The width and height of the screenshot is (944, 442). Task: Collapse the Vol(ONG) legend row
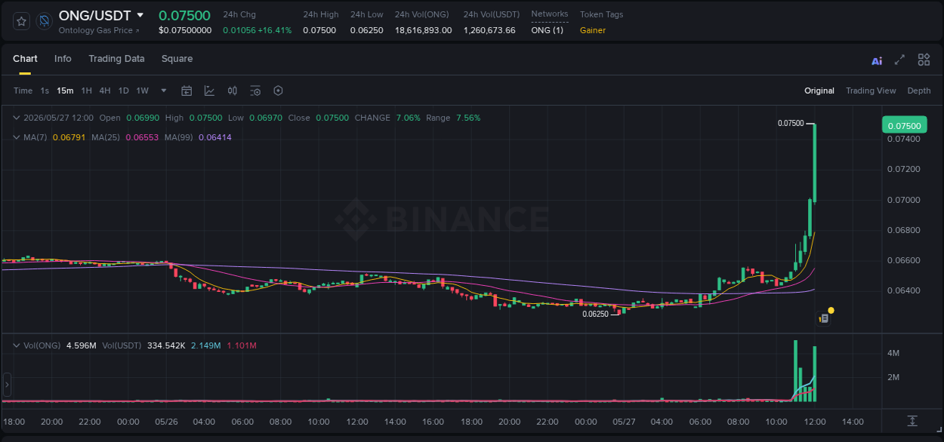tap(17, 345)
